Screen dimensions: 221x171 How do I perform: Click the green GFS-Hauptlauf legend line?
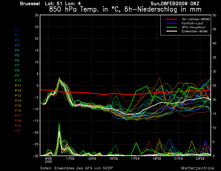tap(172, 27)
